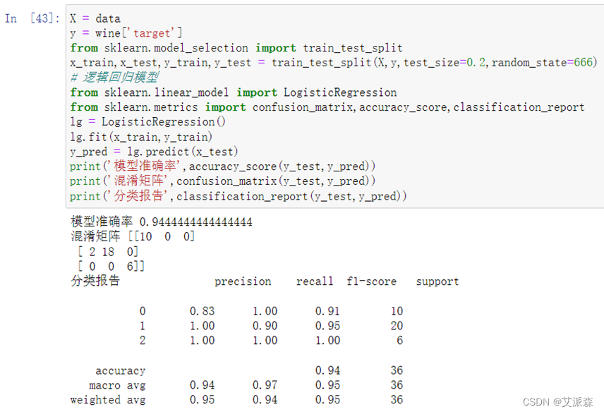Place cursor on the "X = data" line
Viewport: 604px width, 414px height.
coord(95,18)
